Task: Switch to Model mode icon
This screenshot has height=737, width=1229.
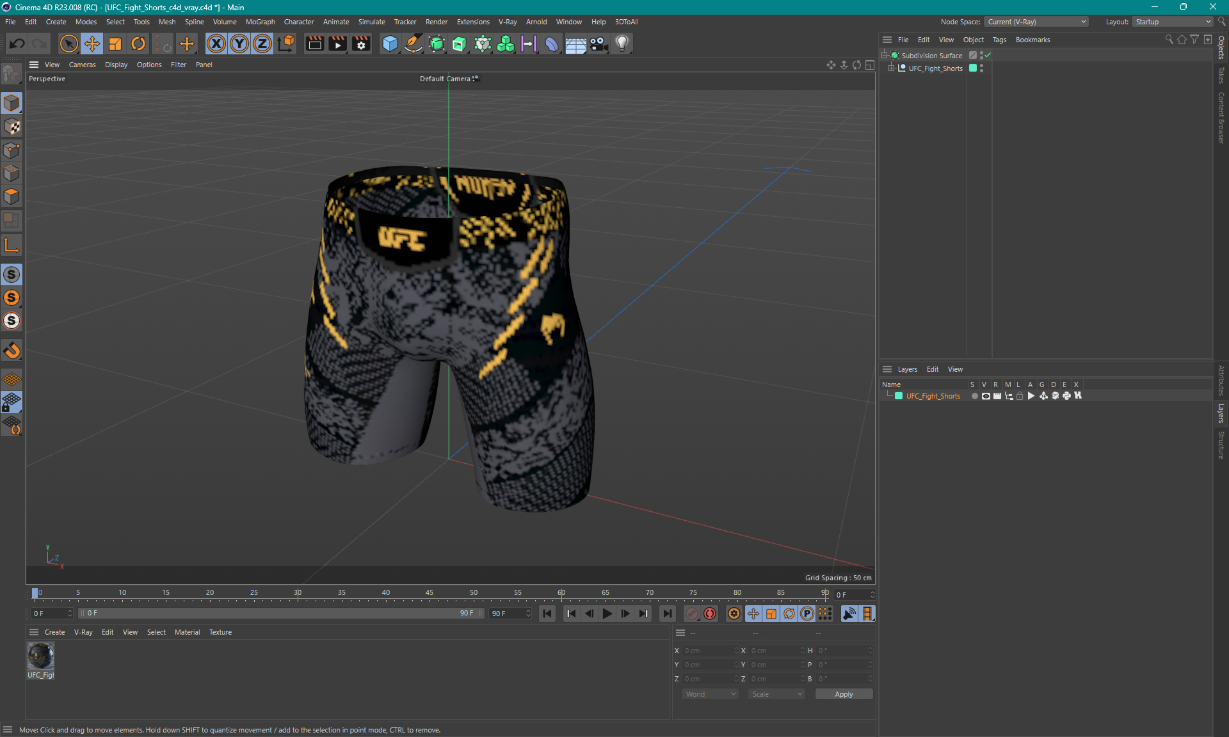Action: click(x=12, y=103)
